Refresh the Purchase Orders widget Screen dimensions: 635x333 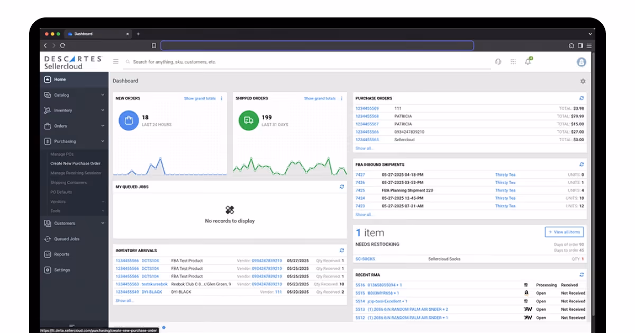(x=582, y=98)
